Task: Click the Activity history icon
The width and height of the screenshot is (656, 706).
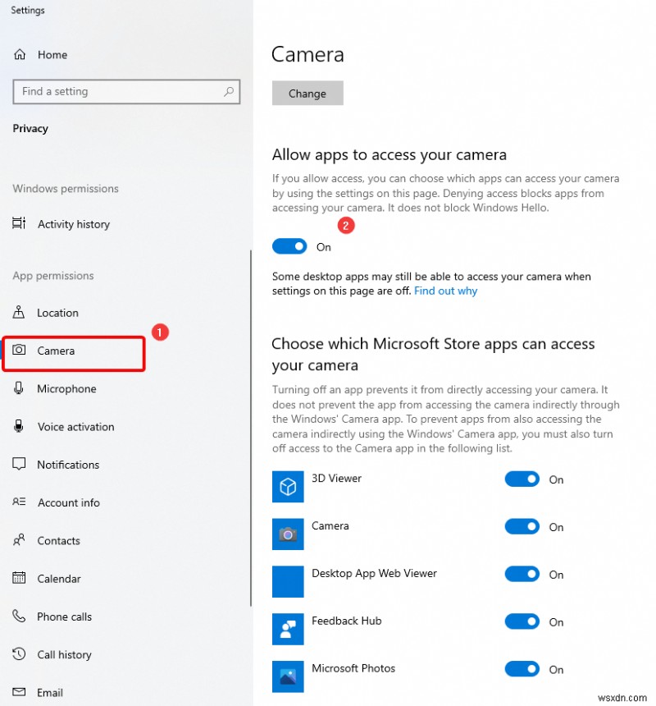Action: click(19, 224)
